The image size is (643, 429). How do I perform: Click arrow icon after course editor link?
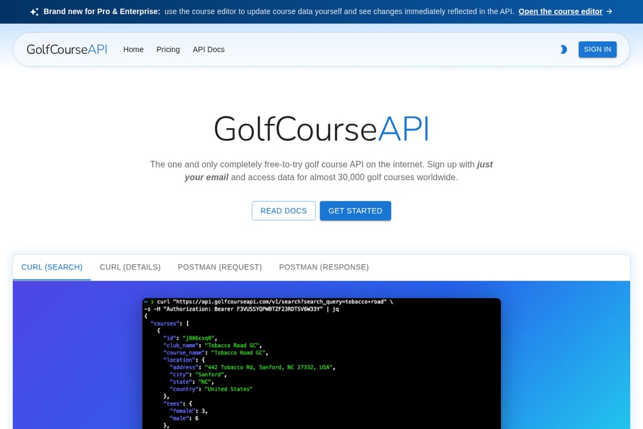[x=609, y=12]
